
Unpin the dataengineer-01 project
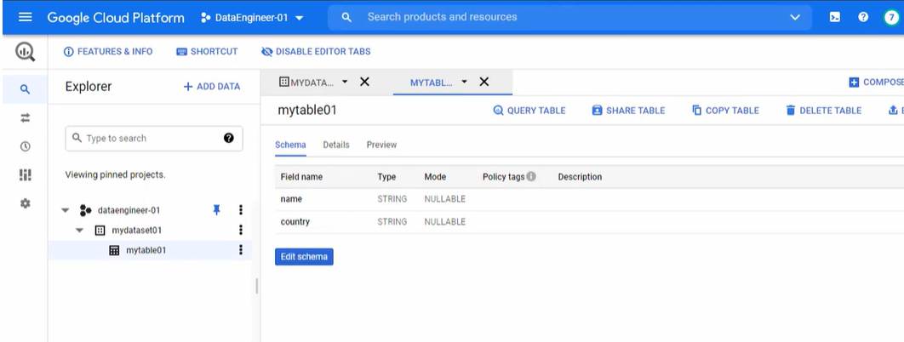(x=217, y=210)
